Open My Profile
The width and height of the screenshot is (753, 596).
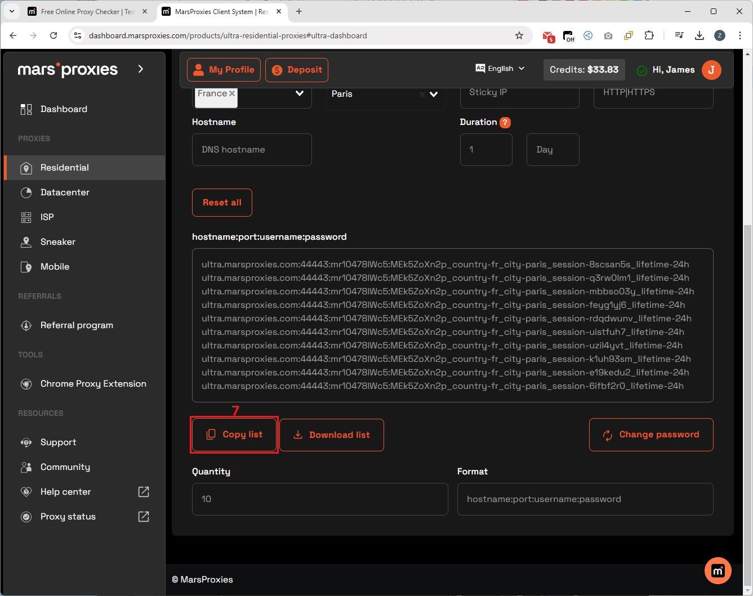click(x=224, y=70)
